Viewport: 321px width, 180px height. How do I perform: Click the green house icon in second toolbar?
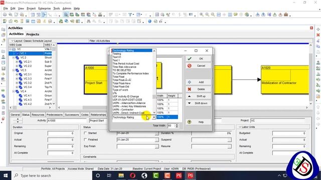click(61, 21)
